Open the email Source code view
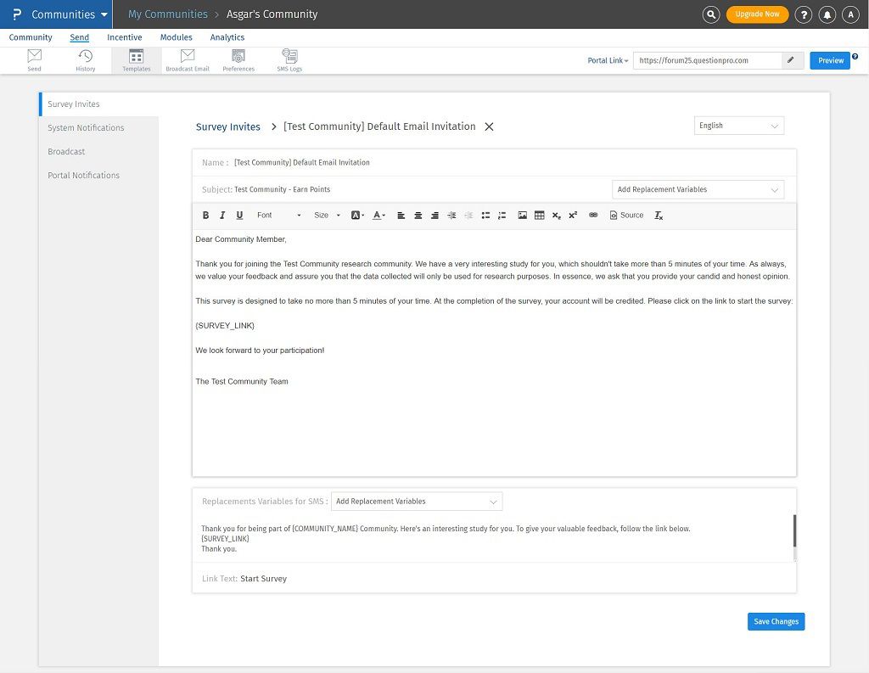The image size is (869, 673). coord(626,215)
